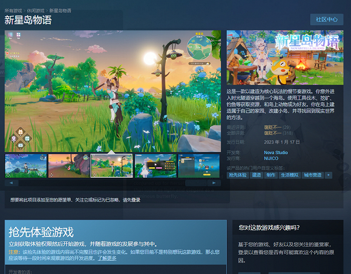Select fourth thumbnail with white-haired girl dialogue
This screenshot has height=274, width=351.
point(155,166)
